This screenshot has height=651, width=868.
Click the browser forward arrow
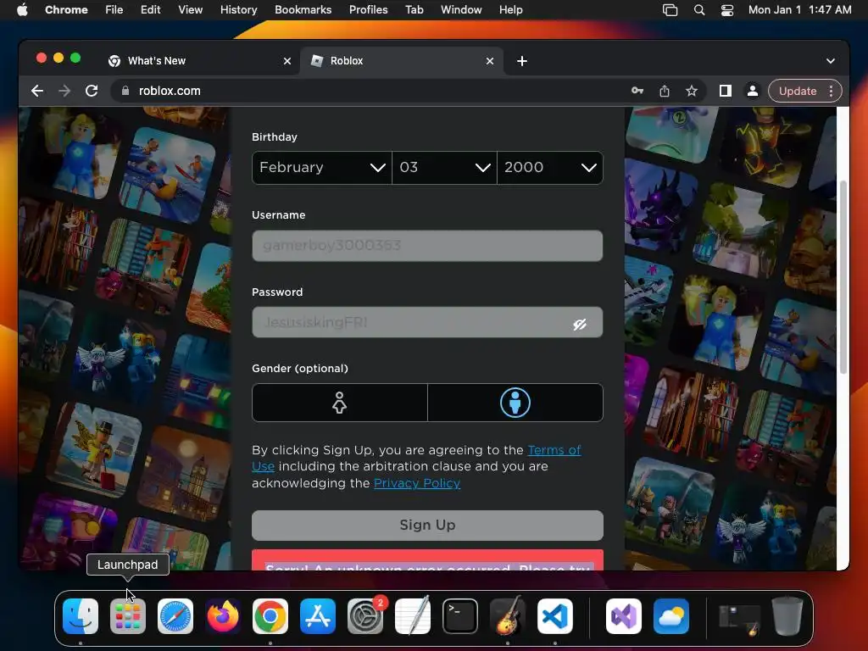[64, 91]
